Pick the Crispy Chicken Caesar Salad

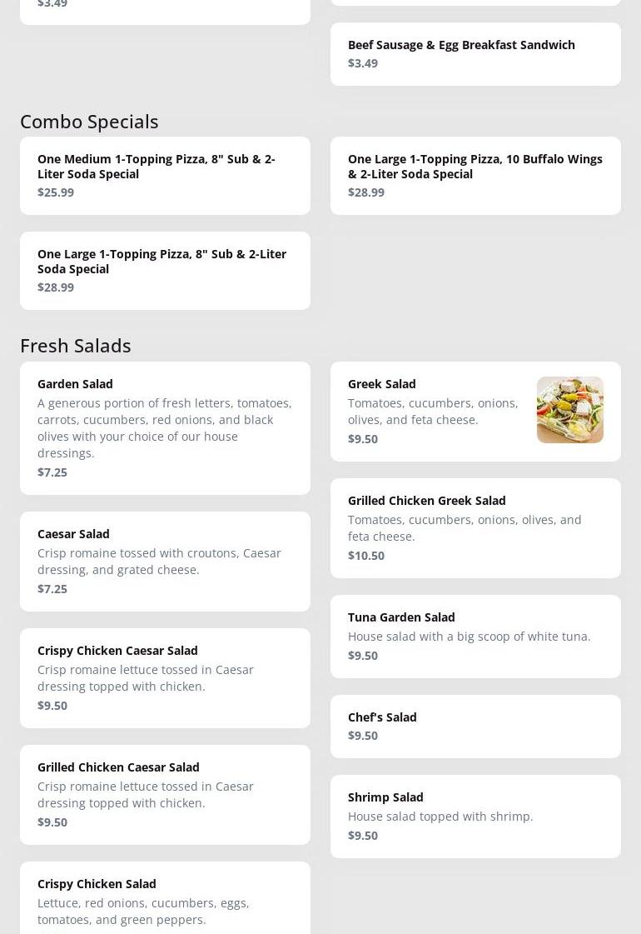point(165,677)
